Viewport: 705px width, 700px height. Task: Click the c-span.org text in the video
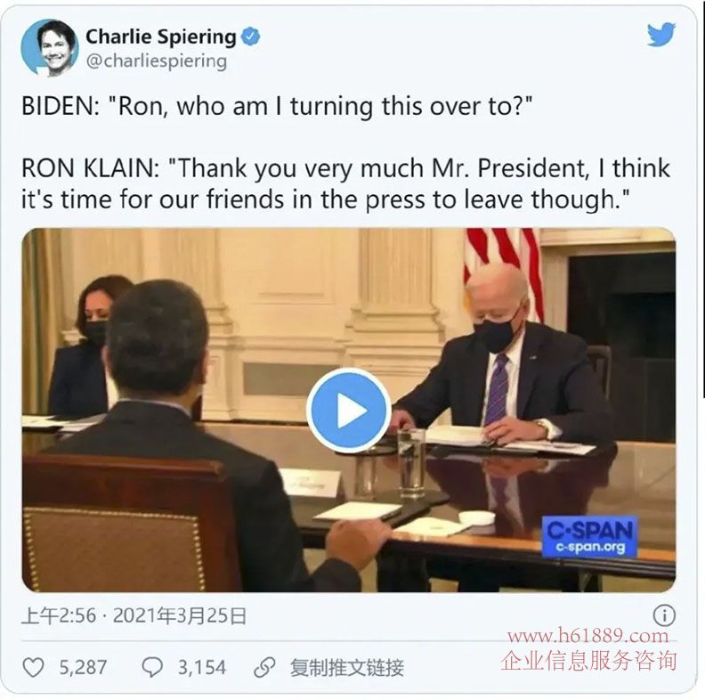pyautogui.click(x=590, y=547)
